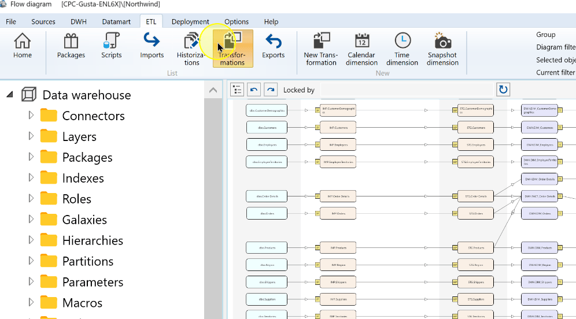The image size is (576, 319).
Task: Open the Home ribbon button
Action: pos(23,46)
